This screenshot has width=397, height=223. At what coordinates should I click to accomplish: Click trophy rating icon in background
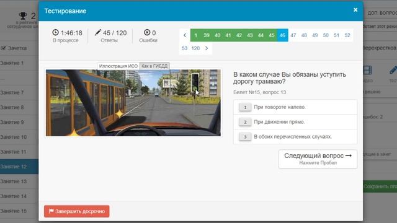[23, 15]
